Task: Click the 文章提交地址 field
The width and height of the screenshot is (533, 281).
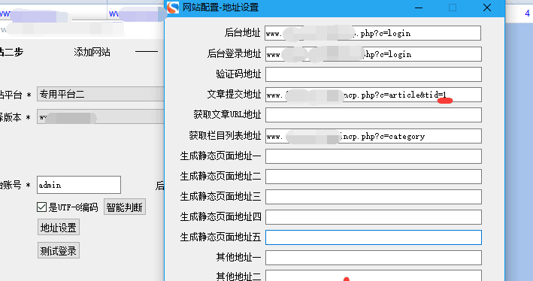Action: pos(373,95)
